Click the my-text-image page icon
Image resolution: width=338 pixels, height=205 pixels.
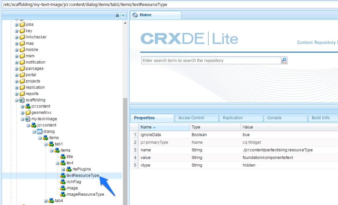click(x=28, y=119)
